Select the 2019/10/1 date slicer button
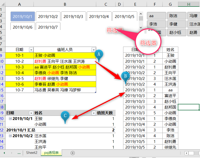The height and width of the screenshot is (158, 200). click(x=22, y=16)
